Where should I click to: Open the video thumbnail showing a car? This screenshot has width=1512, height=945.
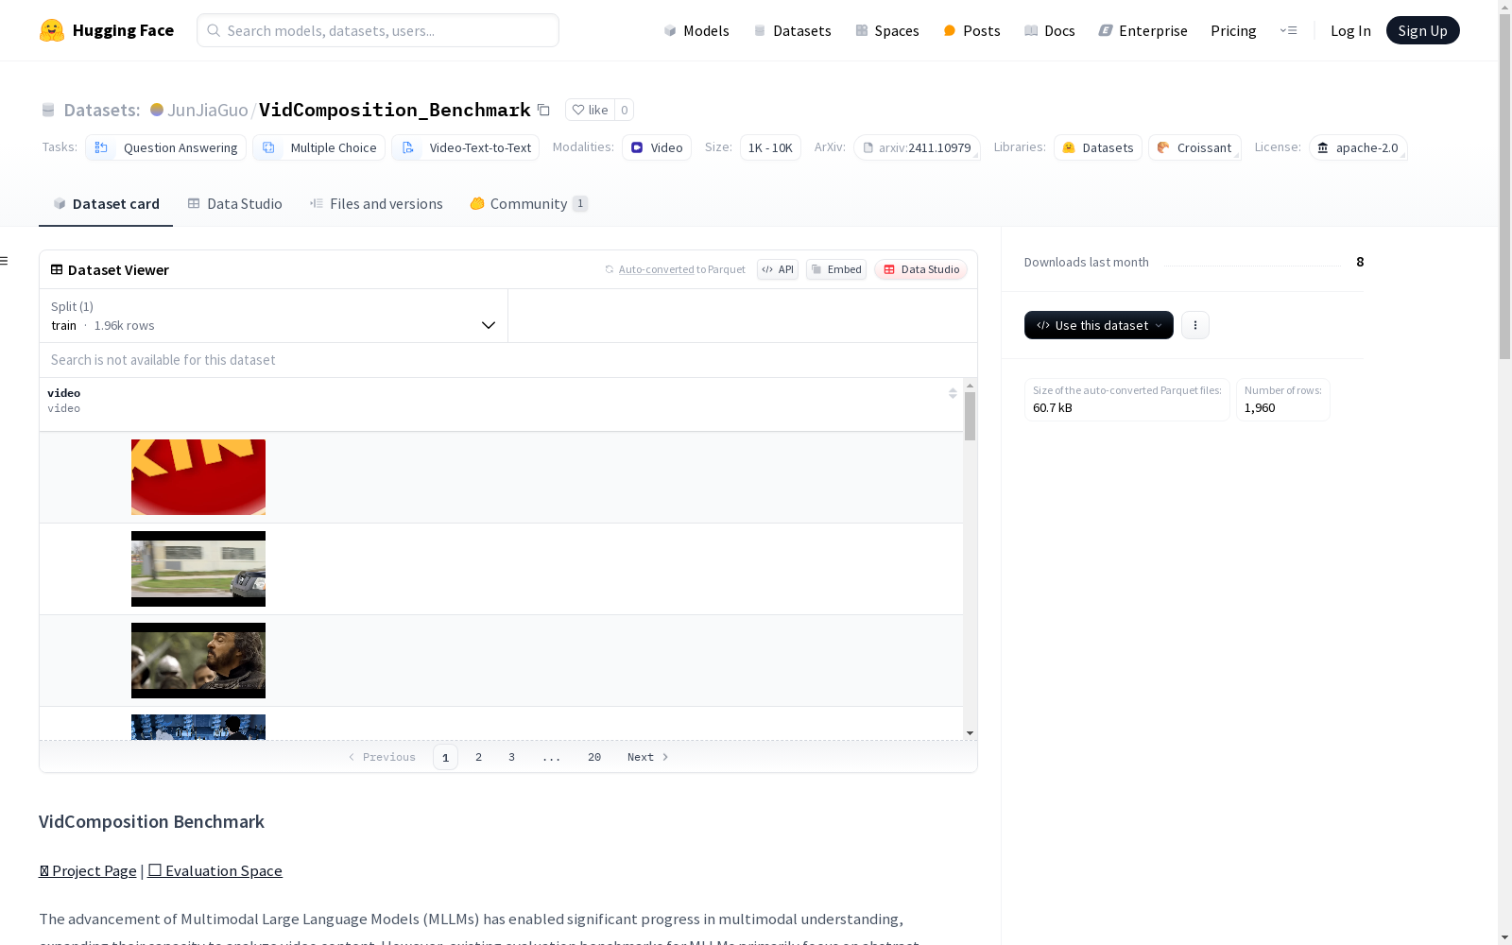(198, 569)
